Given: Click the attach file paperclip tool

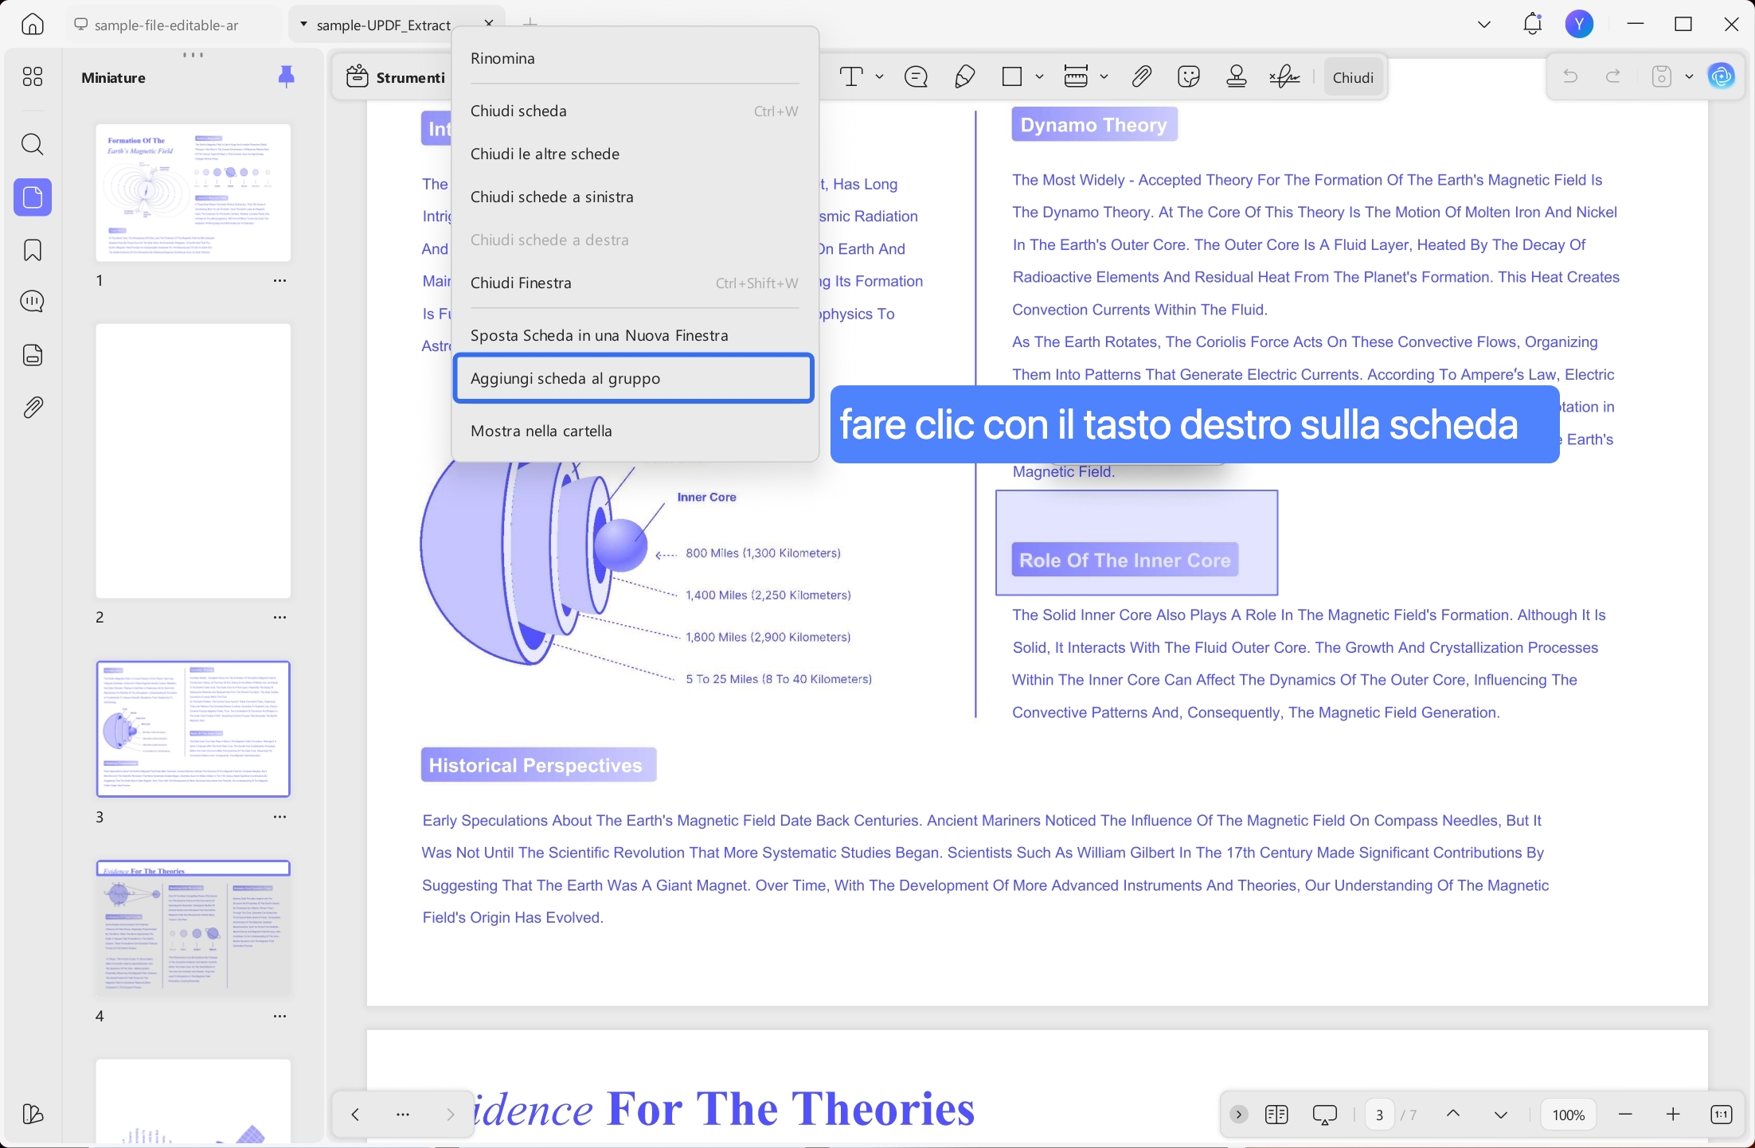Looking at the screenshot, I should [1142, 76].
